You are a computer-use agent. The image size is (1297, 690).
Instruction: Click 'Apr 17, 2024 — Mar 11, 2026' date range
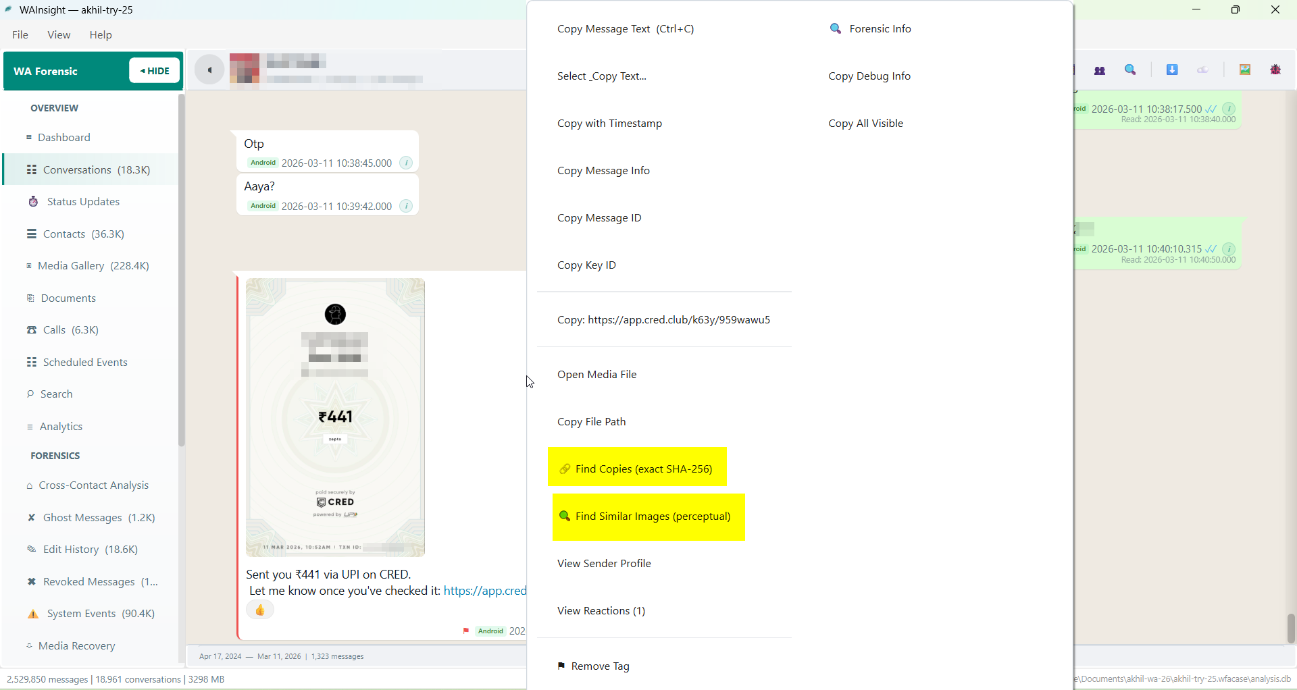coord(249,656)
